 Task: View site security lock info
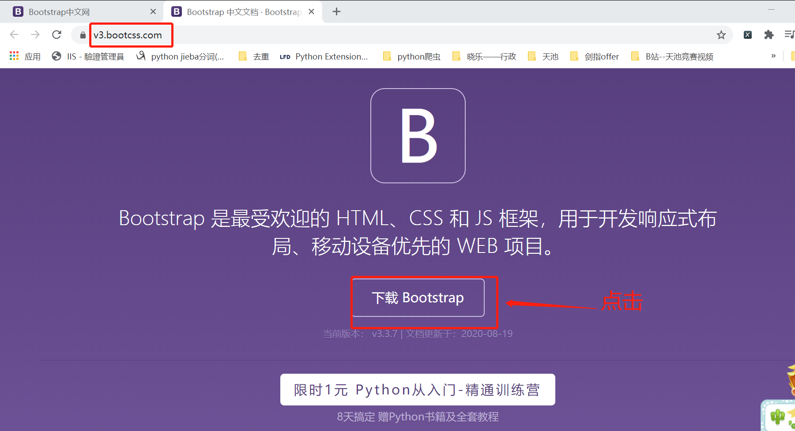[x=83, y=35]
